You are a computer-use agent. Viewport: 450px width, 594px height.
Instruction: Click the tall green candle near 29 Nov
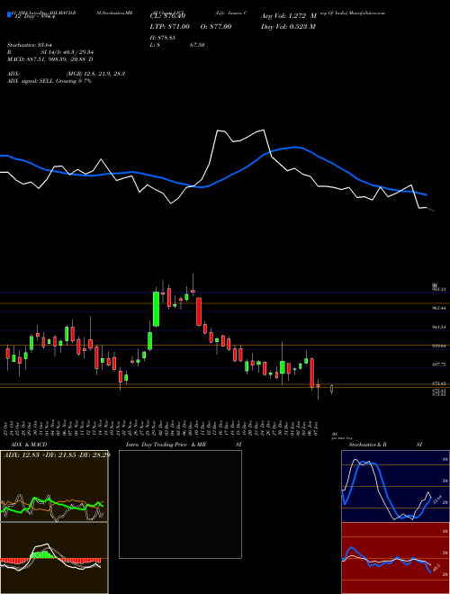coord(156,309)
